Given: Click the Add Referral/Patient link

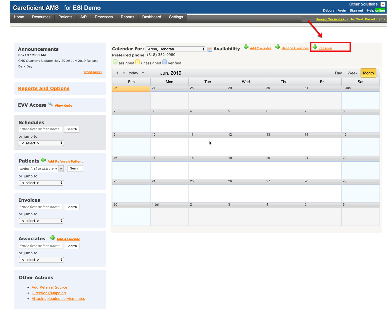Looking at the screenshot, I should pyautogui.click(x=65, y=162).
